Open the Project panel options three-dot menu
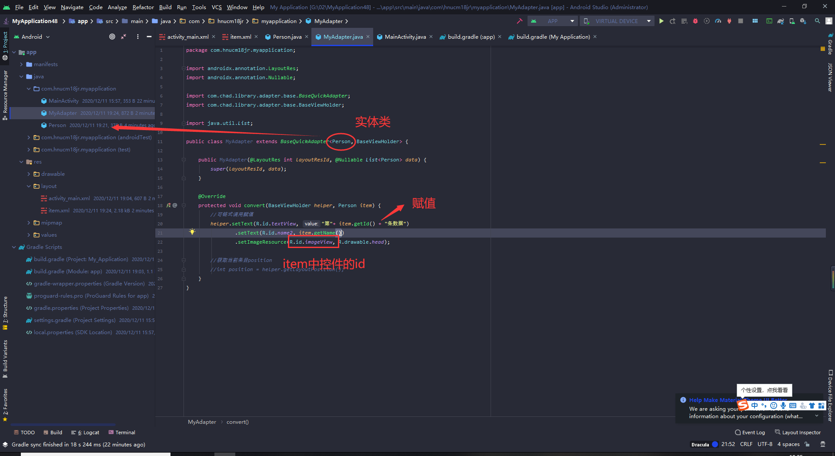Image resolution: width=835 pixels, height=456 pixels. tap(137, 37)
